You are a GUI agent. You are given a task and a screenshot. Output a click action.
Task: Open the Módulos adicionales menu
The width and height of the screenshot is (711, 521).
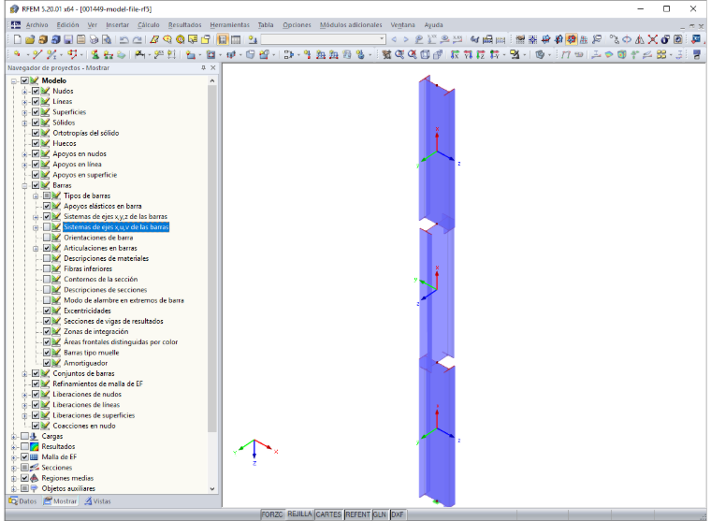coord(351,25)
